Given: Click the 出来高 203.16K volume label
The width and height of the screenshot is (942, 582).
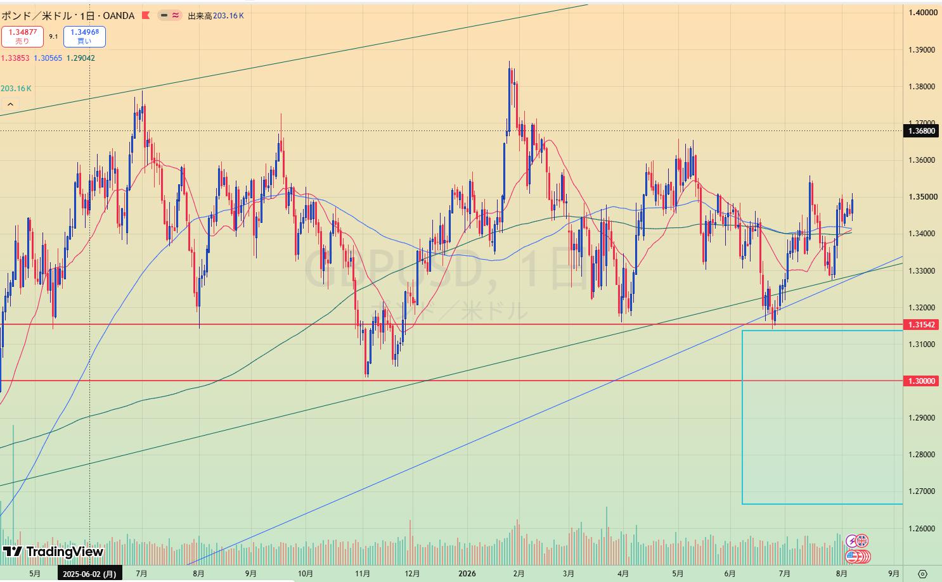Looking at the screenshot, I should click(x=216, y=15).
